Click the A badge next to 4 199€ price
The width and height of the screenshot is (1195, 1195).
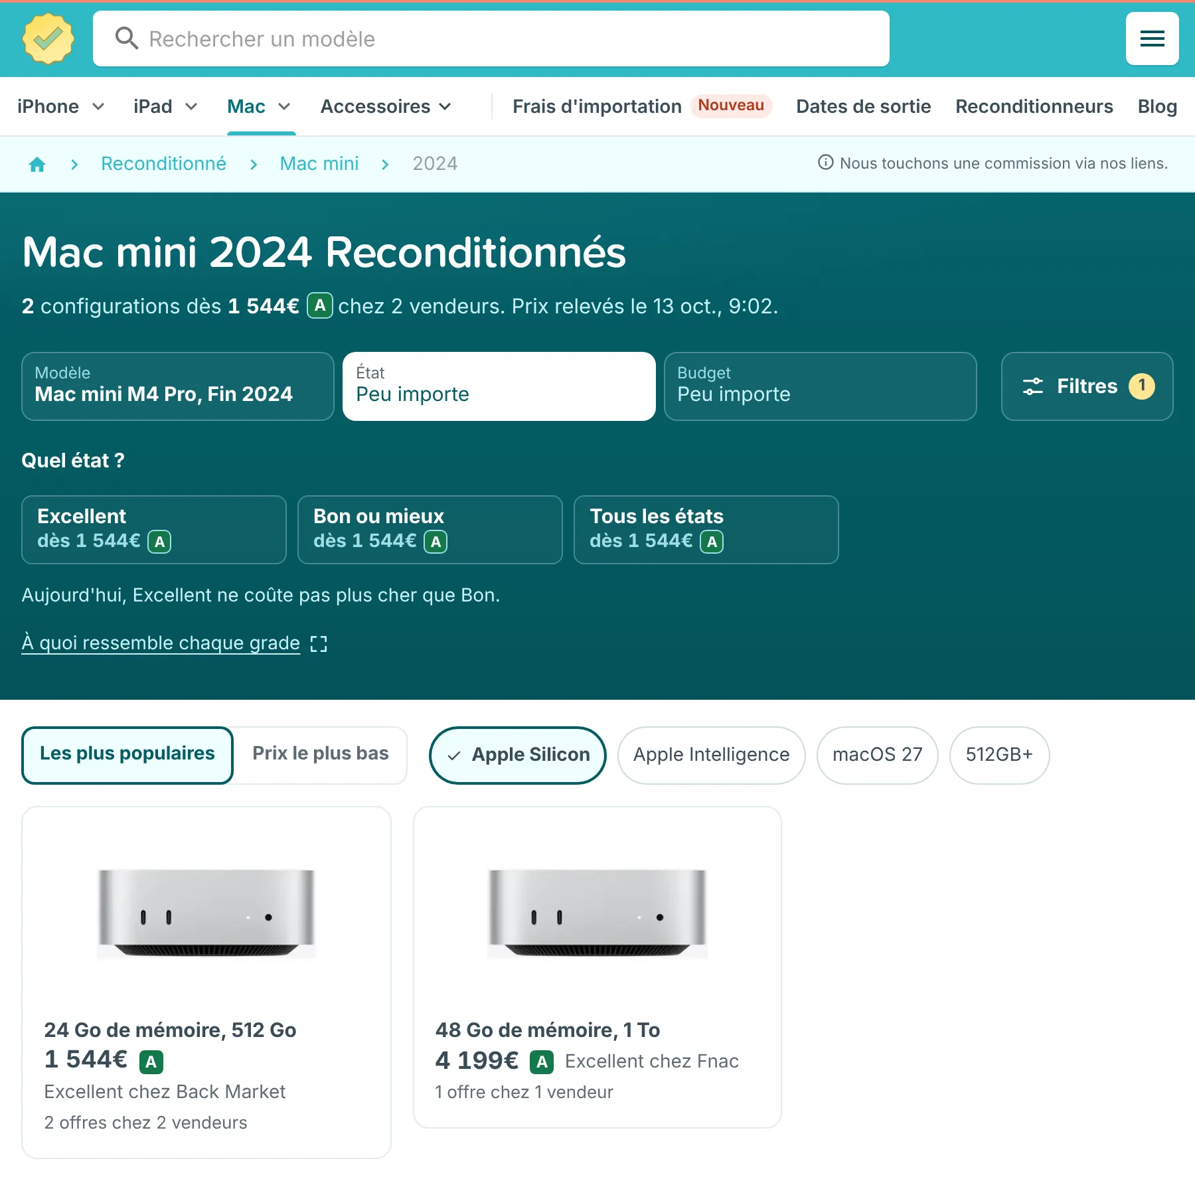pos(542,1062)
